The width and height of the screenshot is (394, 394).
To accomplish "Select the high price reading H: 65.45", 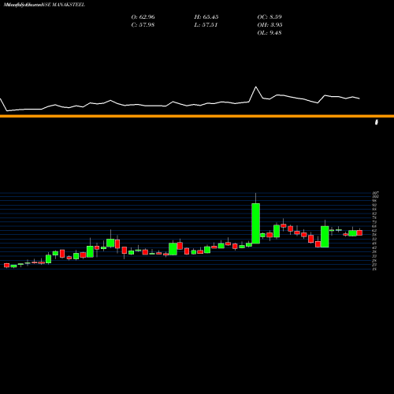I will 206,17.
